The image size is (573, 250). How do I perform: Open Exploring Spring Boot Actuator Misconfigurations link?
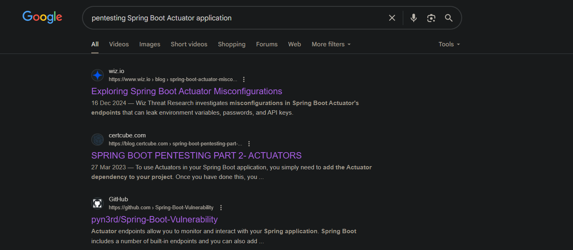coord(187,91)
